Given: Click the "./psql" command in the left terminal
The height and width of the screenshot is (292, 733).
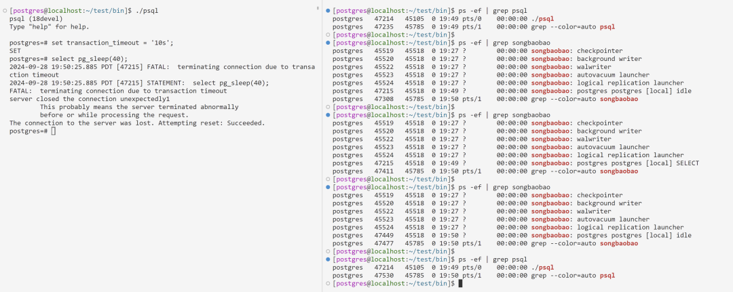Looking at the screenshot, I should click(147, 10).
